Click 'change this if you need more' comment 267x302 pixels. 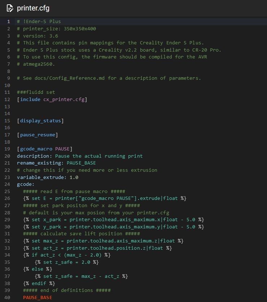pyautogui.click(x=87, y=170)
